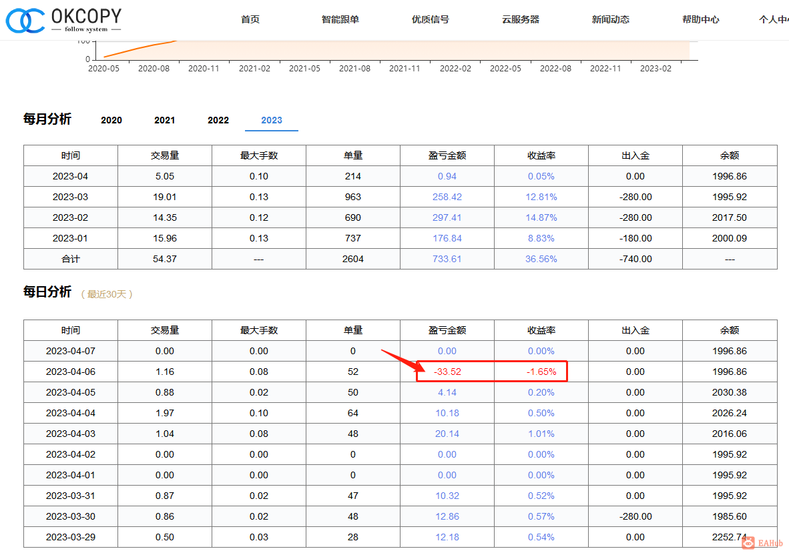Viewport: 789px width, 553px height.
Task: Open the 首页 navigation item
Action: click(250, 19)
